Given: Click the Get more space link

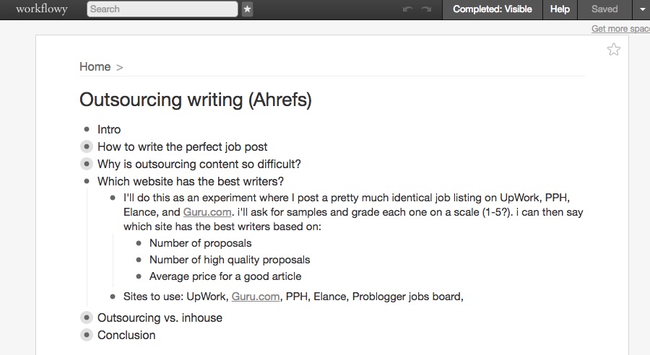Looking at the screenshot, I should pos(620,29).
